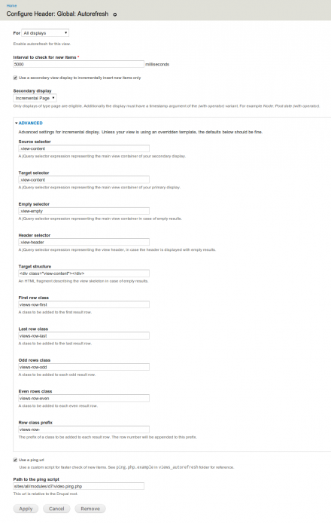Click the Target selector text field
331x523 pixels.
tap(84, 180)
